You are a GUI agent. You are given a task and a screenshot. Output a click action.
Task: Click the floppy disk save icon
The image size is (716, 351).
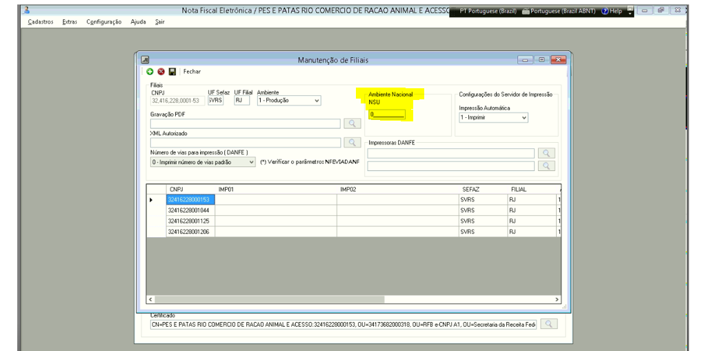click(172, 72)
